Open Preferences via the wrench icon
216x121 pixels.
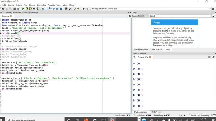click(75, 9)
